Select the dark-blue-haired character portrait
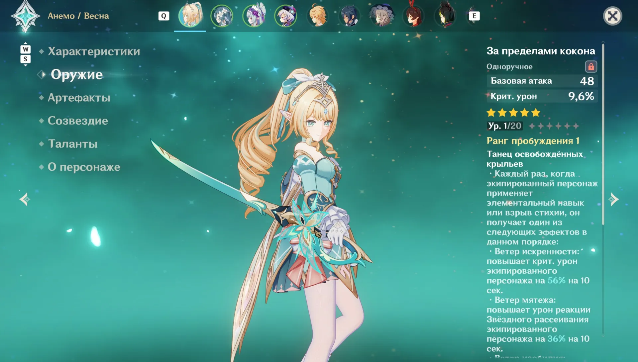The height and width of the screenshot is (362, 638). click(x=350, y=15)
